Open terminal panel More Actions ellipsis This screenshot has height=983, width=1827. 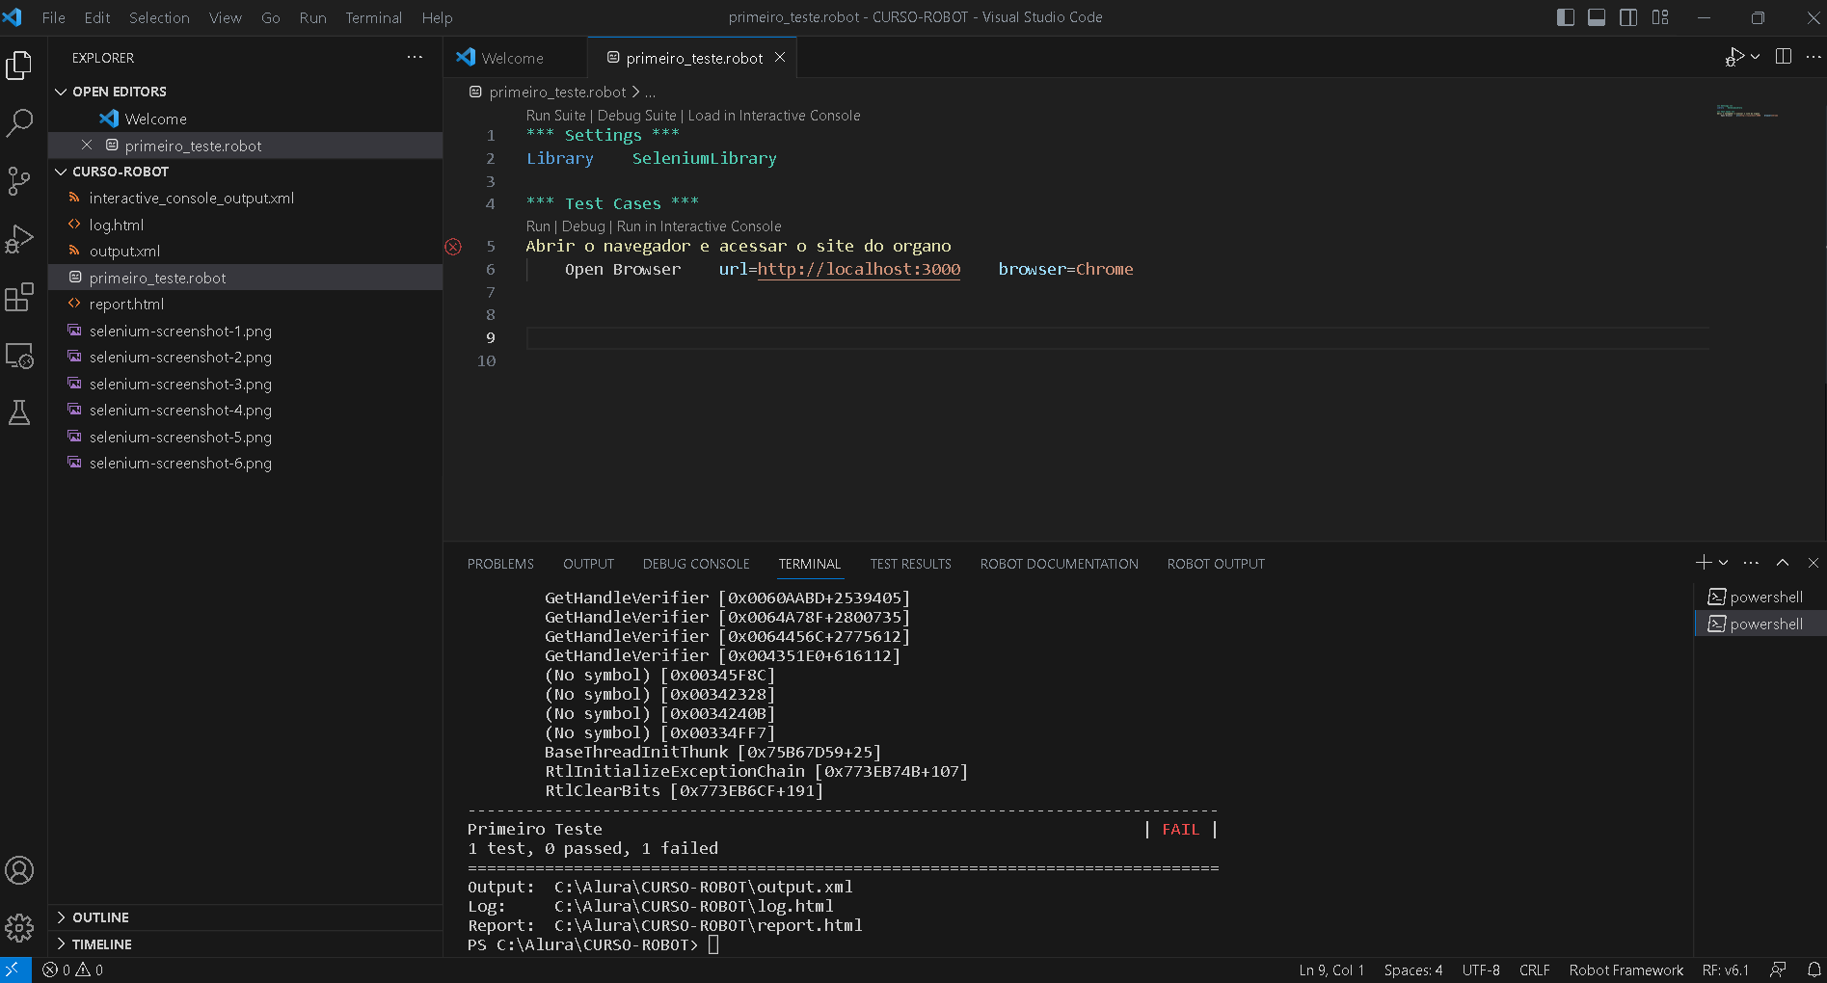[1751, 563]
